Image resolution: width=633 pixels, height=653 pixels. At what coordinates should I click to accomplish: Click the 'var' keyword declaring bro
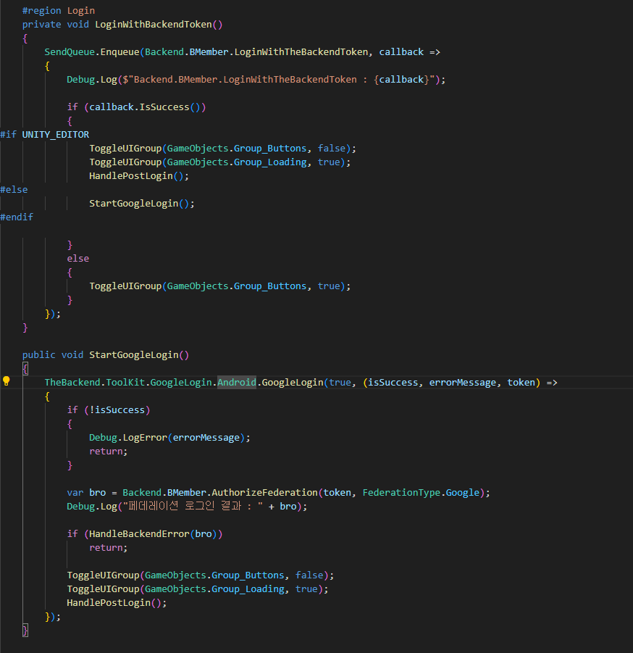click(75, 493)
